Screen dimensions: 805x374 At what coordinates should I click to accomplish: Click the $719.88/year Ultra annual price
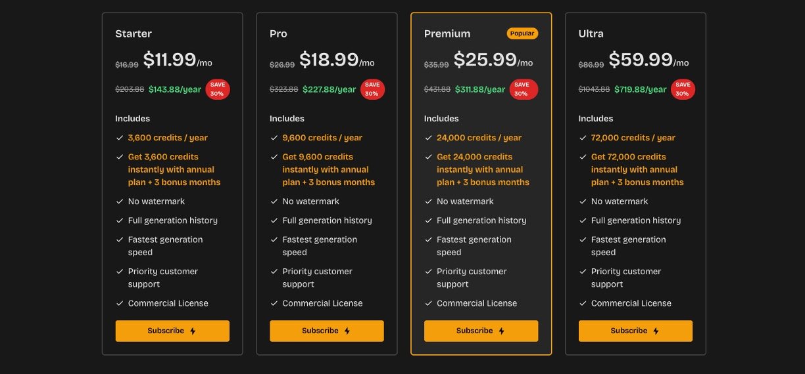point(640,89)
